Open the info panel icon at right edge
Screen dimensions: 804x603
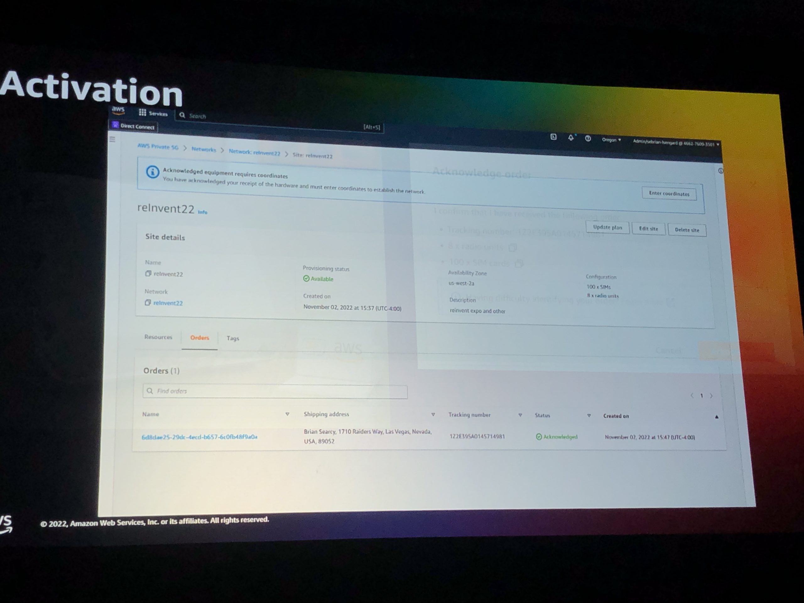point(720,171)
